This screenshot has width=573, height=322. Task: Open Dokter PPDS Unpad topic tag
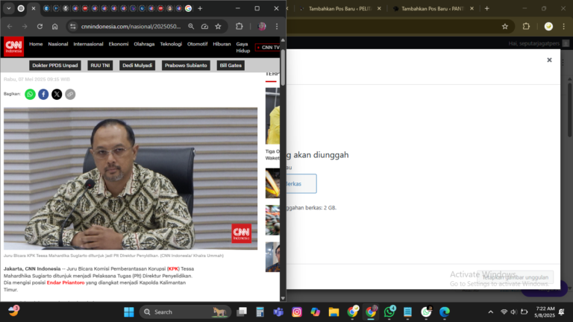[55, 66]
